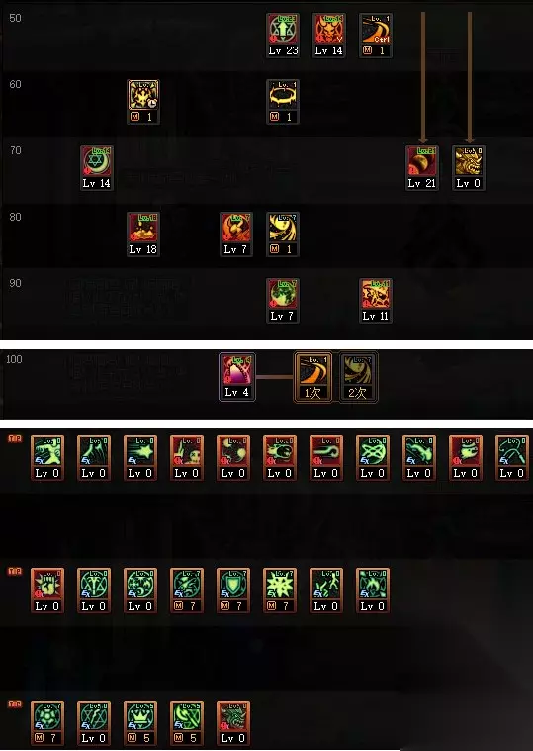Click the pink Lv 4 skill at 100
Viewport: 533px width, 751px height.
click(x=237, y=377)
